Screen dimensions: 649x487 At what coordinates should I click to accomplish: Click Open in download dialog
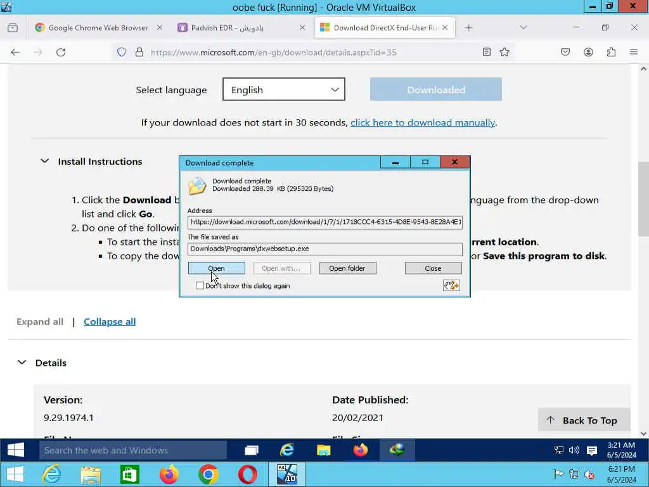217,268
